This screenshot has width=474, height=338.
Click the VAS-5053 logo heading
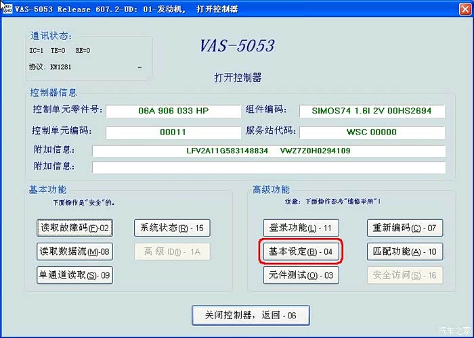pos(237,46)
